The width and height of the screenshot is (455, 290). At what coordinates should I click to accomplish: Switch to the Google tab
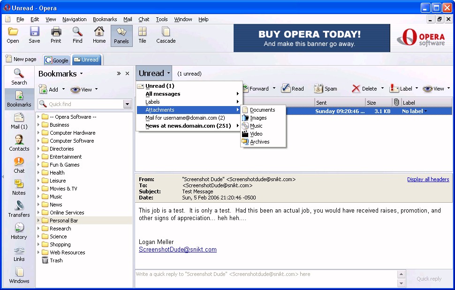coord(57,60)
